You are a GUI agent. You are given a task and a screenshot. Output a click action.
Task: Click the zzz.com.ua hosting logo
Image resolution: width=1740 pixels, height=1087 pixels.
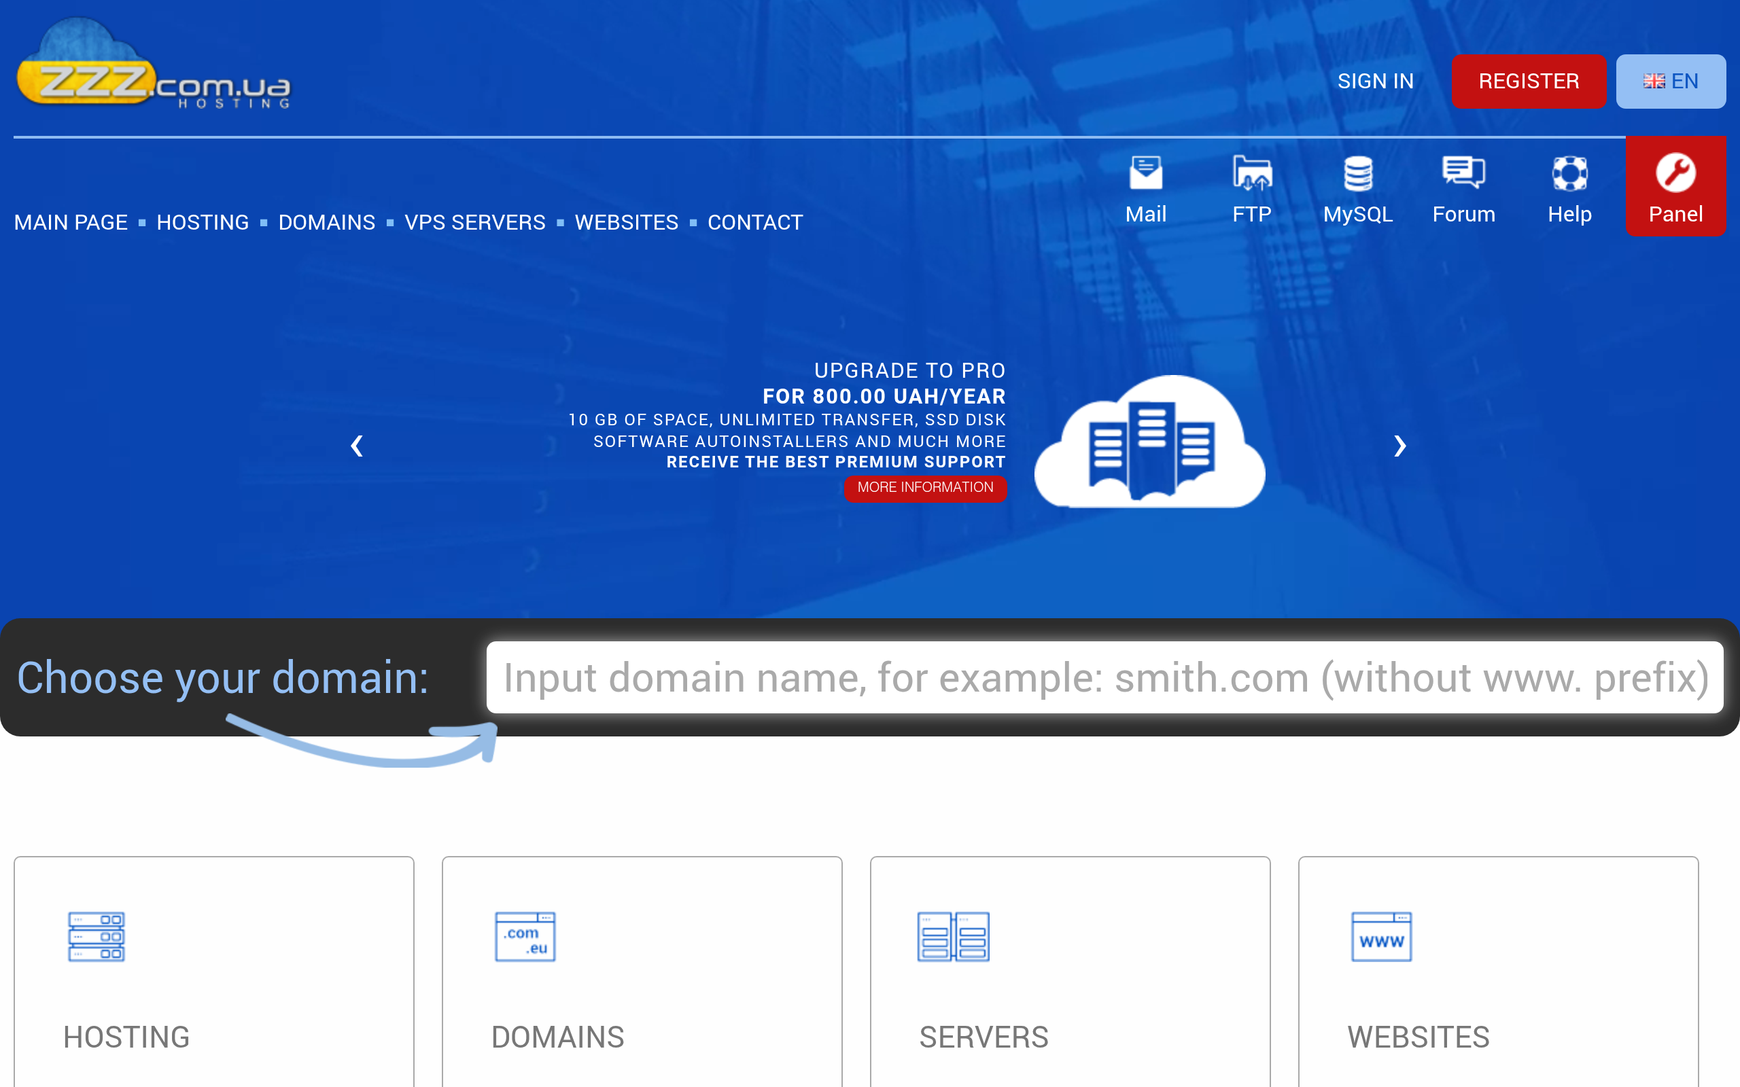coord(153,64)
